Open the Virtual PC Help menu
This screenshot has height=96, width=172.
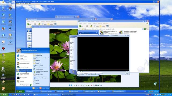click(x=30, y=4)
